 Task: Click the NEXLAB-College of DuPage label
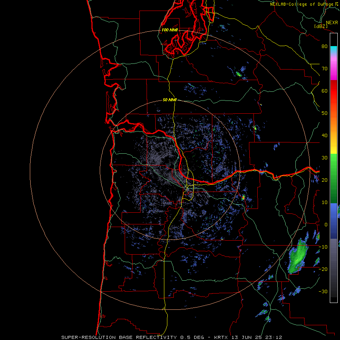[x=302, y=4]
